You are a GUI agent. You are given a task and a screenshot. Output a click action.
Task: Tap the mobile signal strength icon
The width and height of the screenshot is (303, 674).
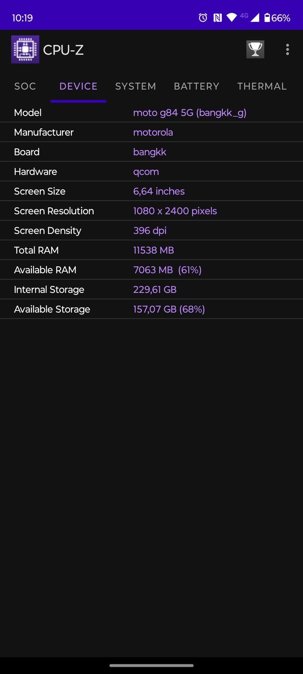coord(255,17)
